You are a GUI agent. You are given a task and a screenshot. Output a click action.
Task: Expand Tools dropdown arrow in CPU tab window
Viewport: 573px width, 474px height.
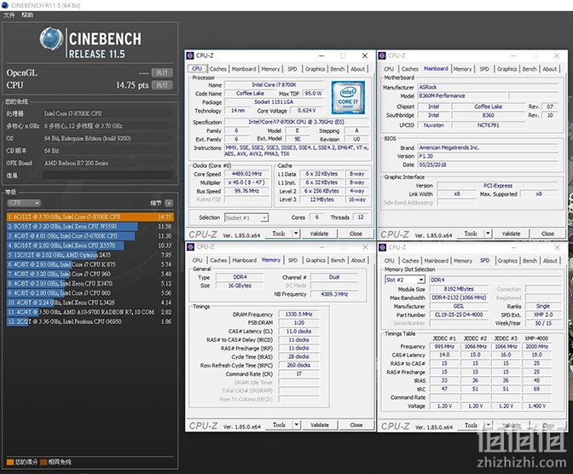point(296,234)
